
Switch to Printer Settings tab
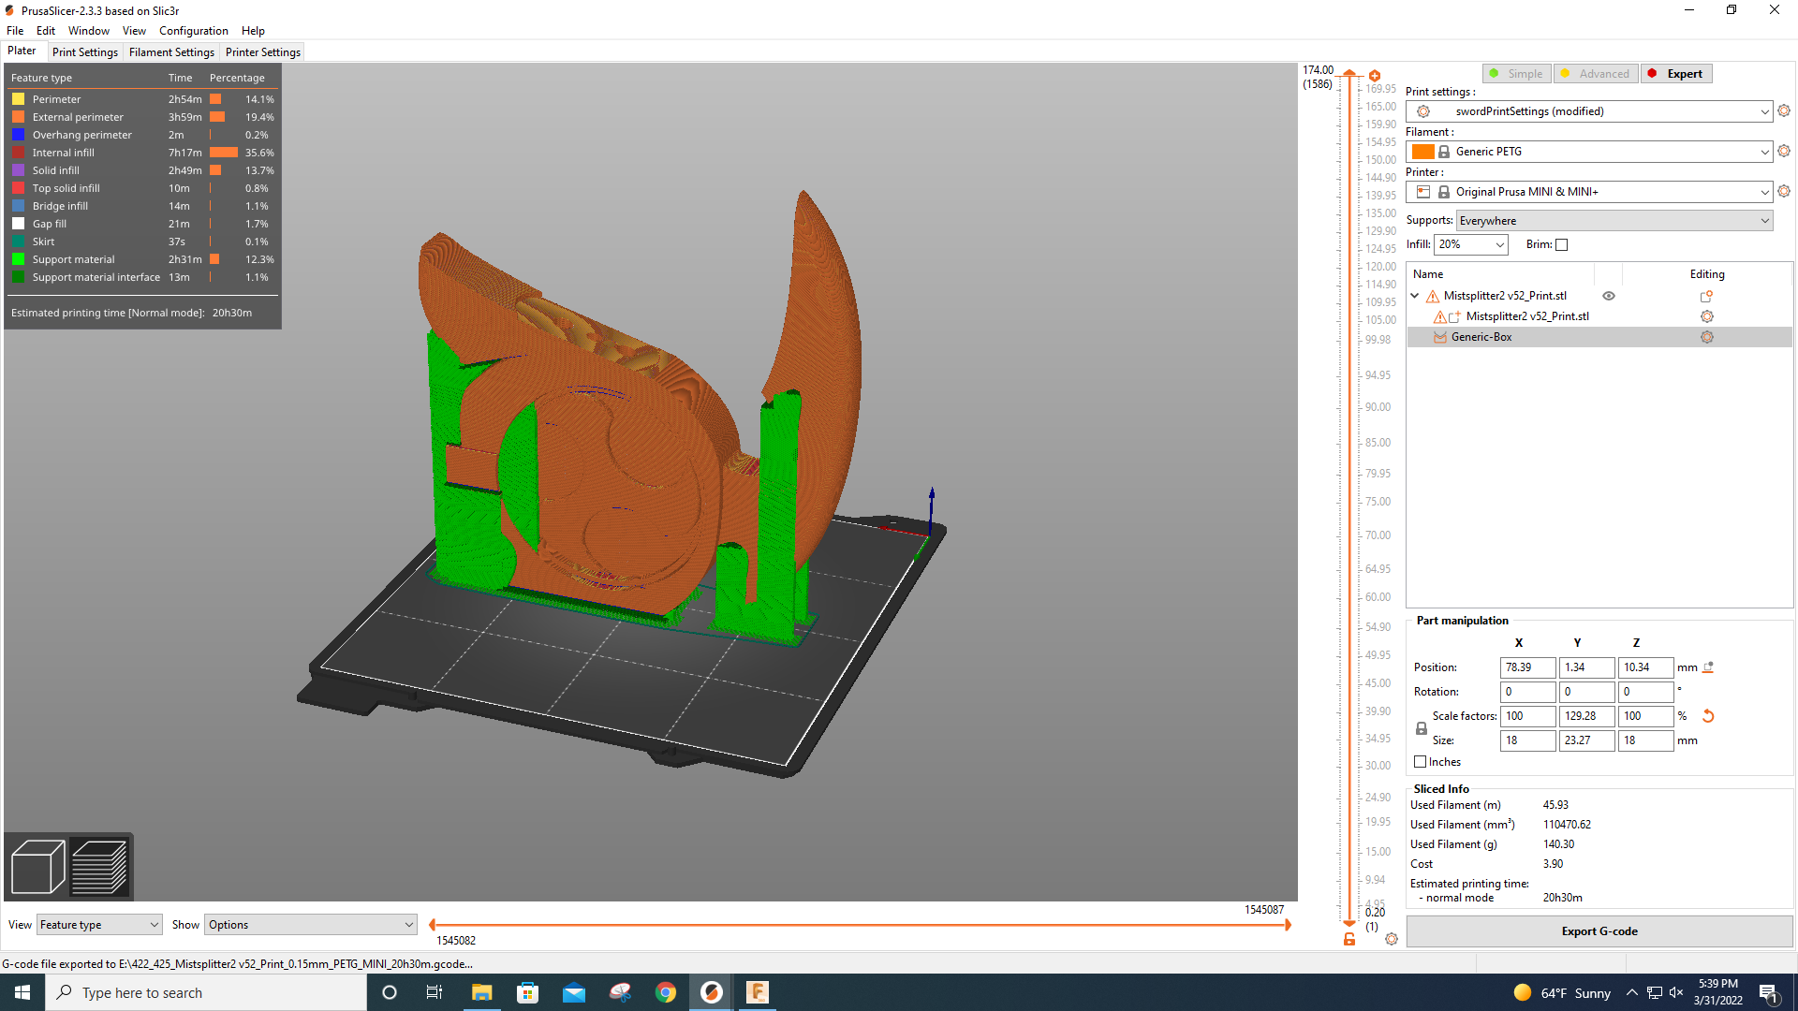pyautogui.click(x=263, y=52)
